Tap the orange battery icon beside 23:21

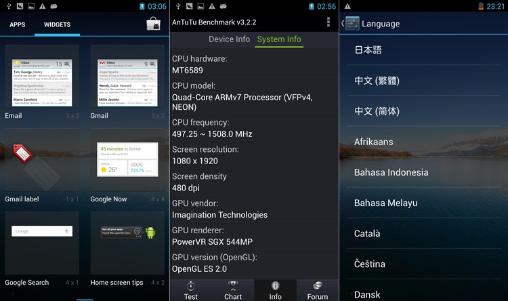pos(481,6)
